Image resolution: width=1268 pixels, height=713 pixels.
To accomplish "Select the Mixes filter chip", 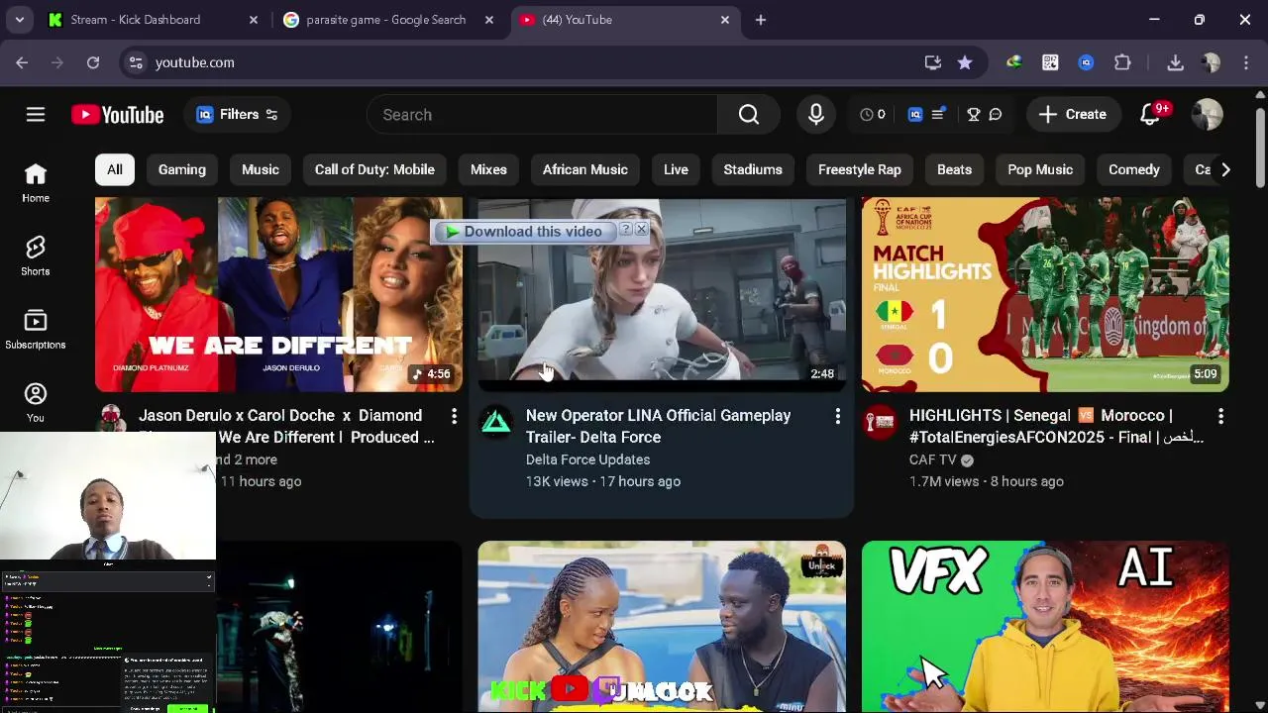I will [488, 169].
